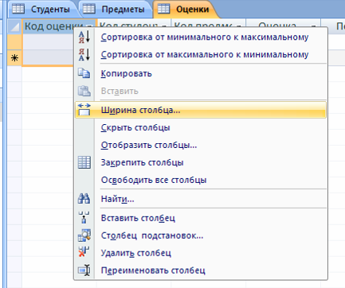Click the freeze columns grid icon

click(84, 162)
